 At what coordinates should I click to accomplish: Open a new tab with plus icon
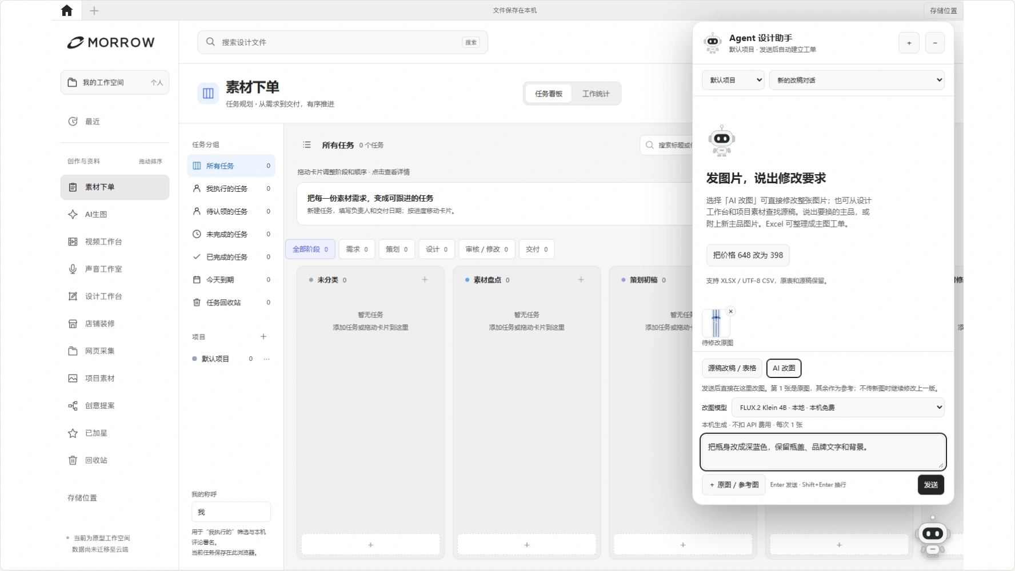coord(94,10)
